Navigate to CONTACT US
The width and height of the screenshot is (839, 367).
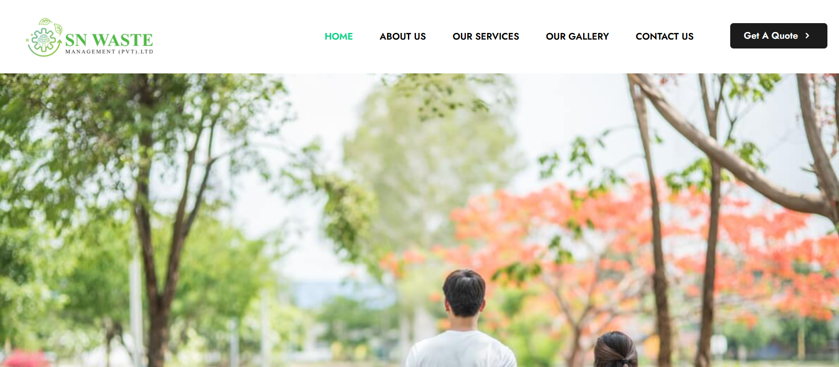(x=664, y=36)
